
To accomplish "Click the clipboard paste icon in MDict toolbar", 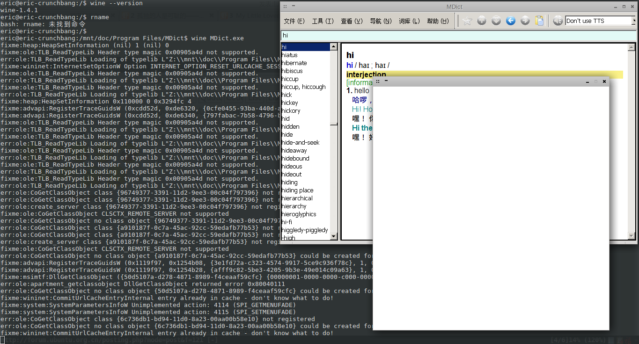I will click(x=540, y=21).
